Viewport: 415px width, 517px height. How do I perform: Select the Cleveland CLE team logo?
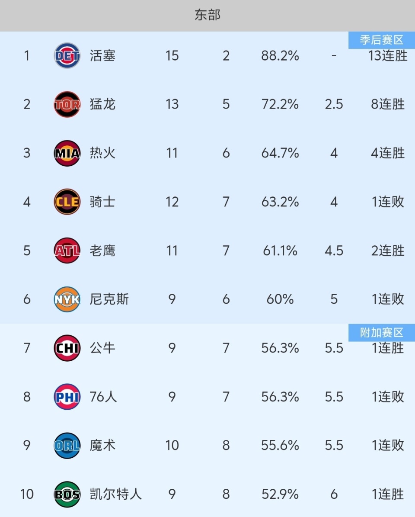point(67,202)
